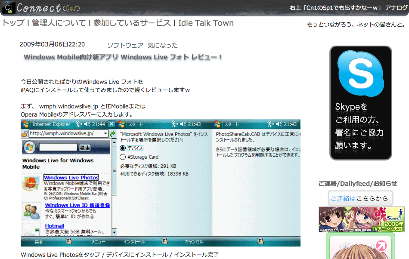This screenshot has width=409, height=259.
Task: Click connectivity icon in Internet Explorer title bar
Action: click(79, 124)
